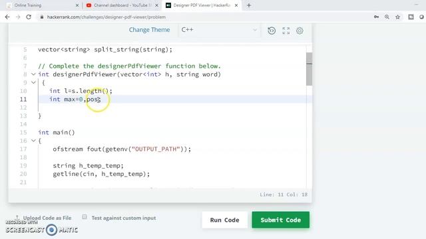Open the profile icon at toolbar edge
Image resolution: width=426 pixels, height=239 pixels.
pyautogui.click(x=422, y=17)
